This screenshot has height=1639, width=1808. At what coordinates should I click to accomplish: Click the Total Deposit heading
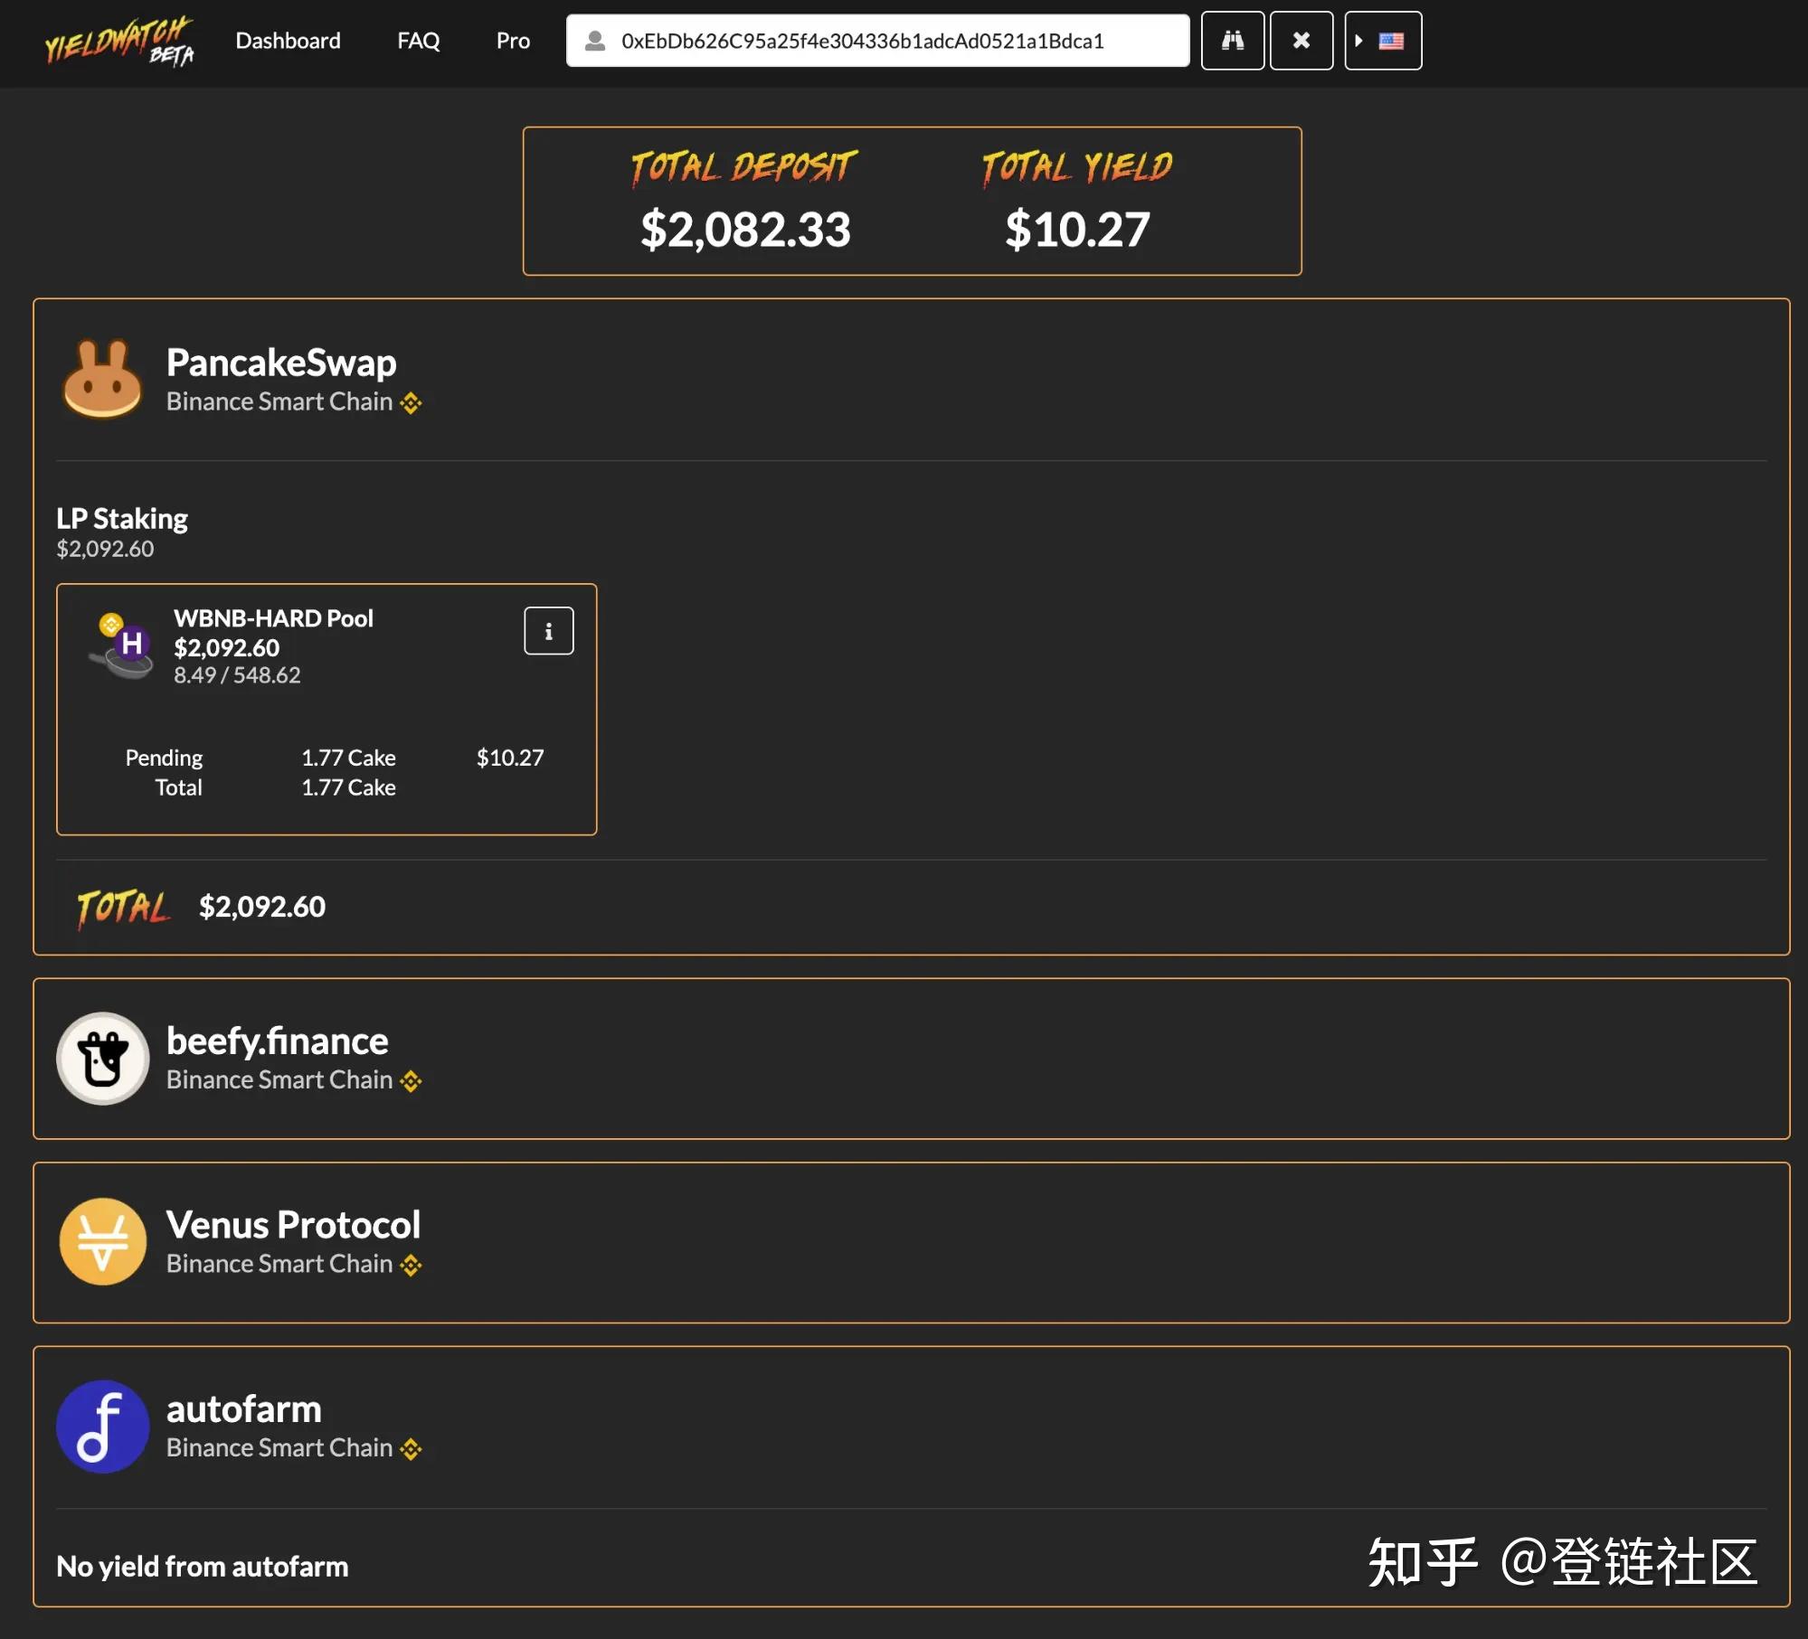pyautogui.click(x=743, y=167)
